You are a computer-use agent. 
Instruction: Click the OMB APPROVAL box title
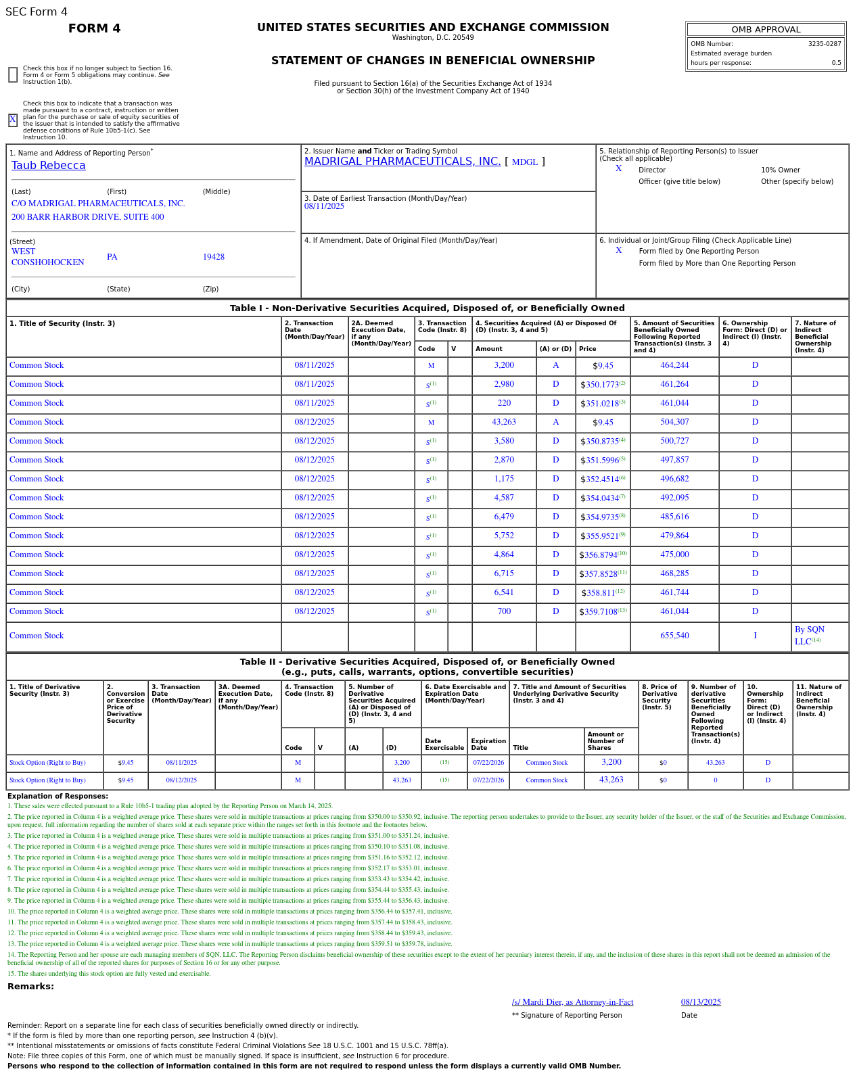coord(766,30)
